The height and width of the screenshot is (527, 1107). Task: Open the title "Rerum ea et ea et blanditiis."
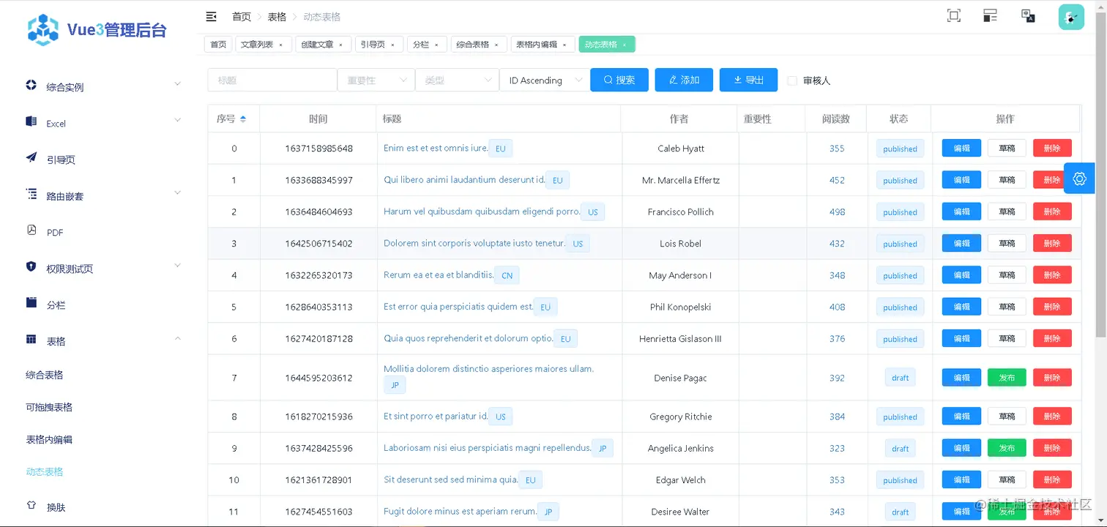point(439,275)
